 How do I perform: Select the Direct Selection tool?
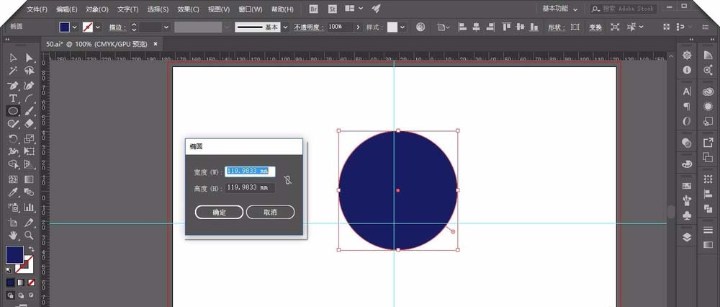coord(29,58)
